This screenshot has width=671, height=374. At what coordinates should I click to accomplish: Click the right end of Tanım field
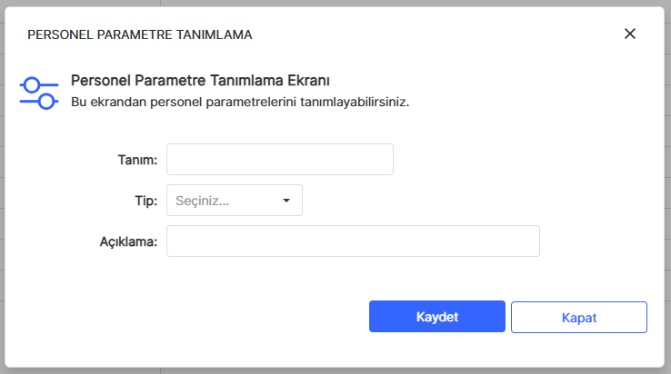coord(382,159)
